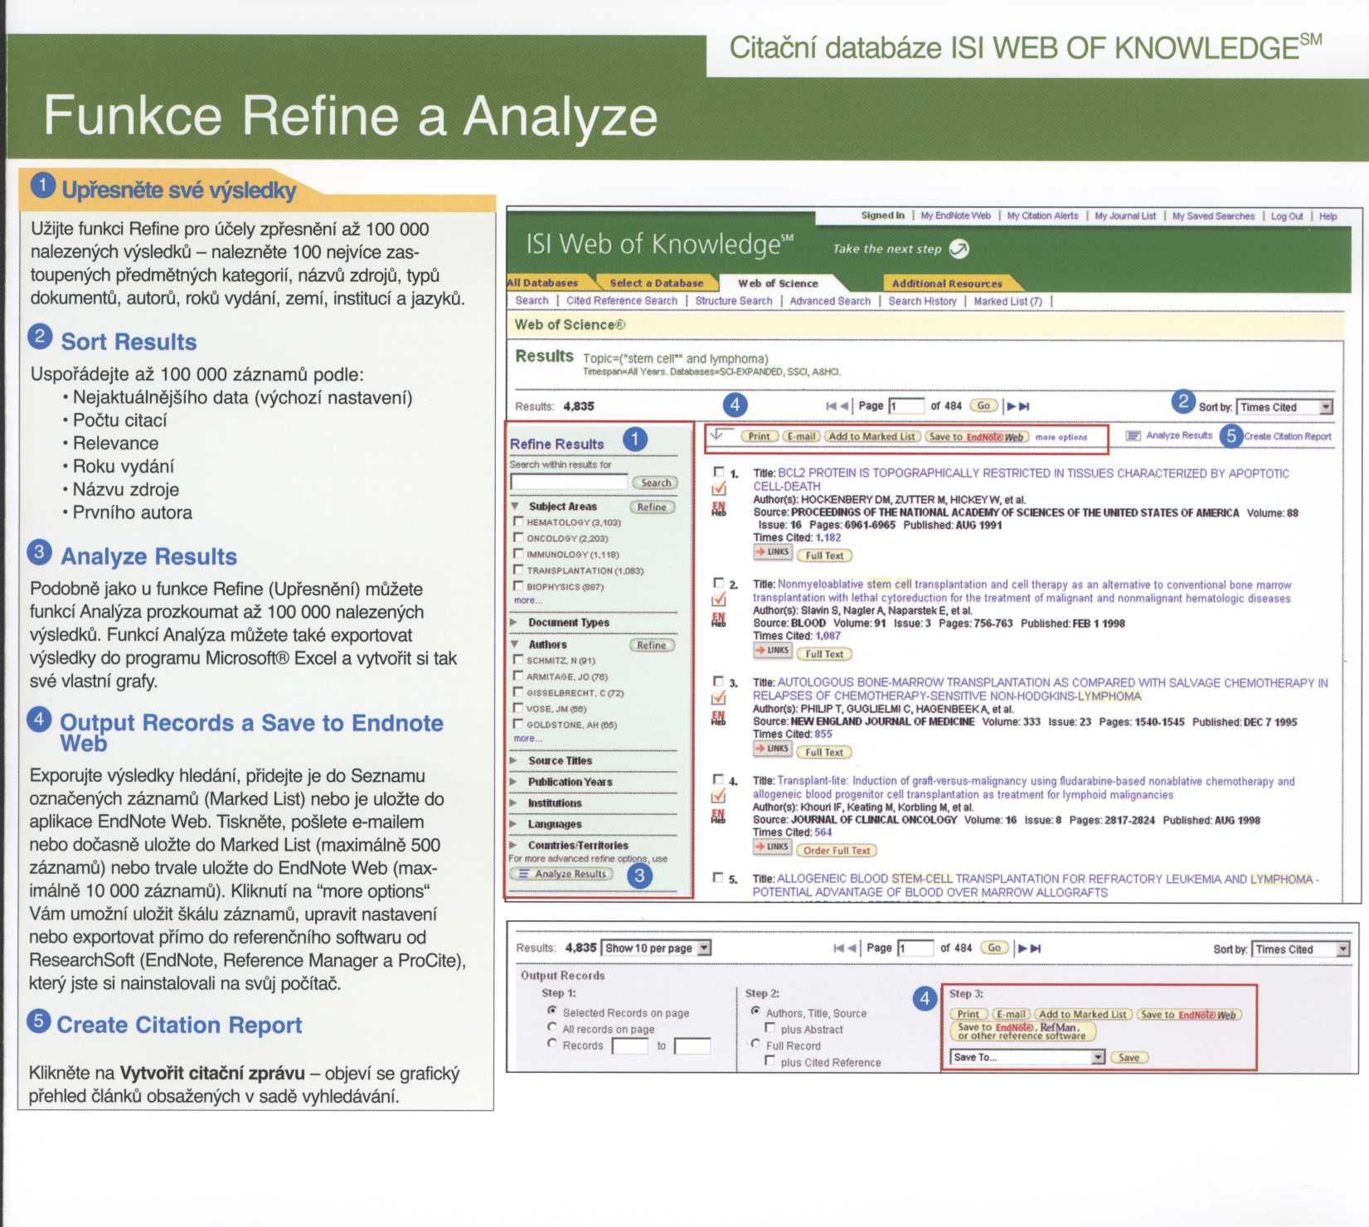
Task: Click the LINKS arrow button for record 3
Action: click(772, 749)
